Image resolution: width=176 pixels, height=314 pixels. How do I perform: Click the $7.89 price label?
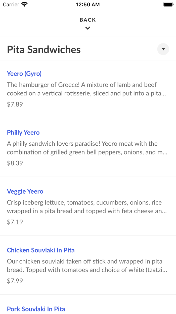(x=15, y=104)
